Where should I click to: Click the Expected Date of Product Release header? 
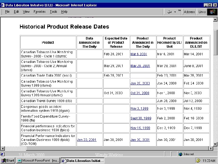click(x=116, y=43)
